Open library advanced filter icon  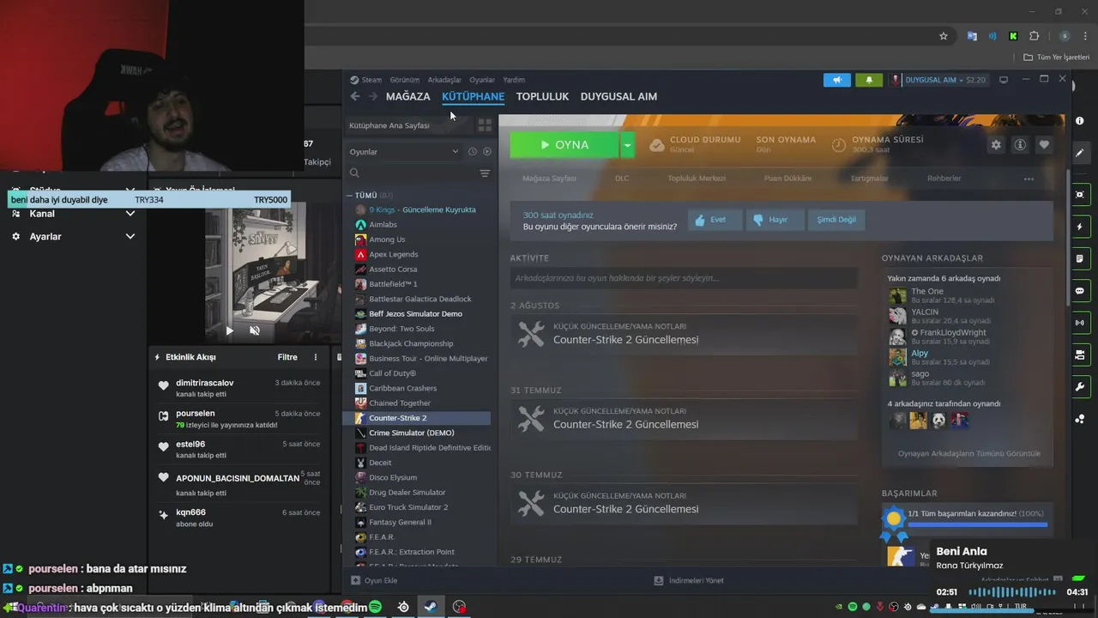485,173
